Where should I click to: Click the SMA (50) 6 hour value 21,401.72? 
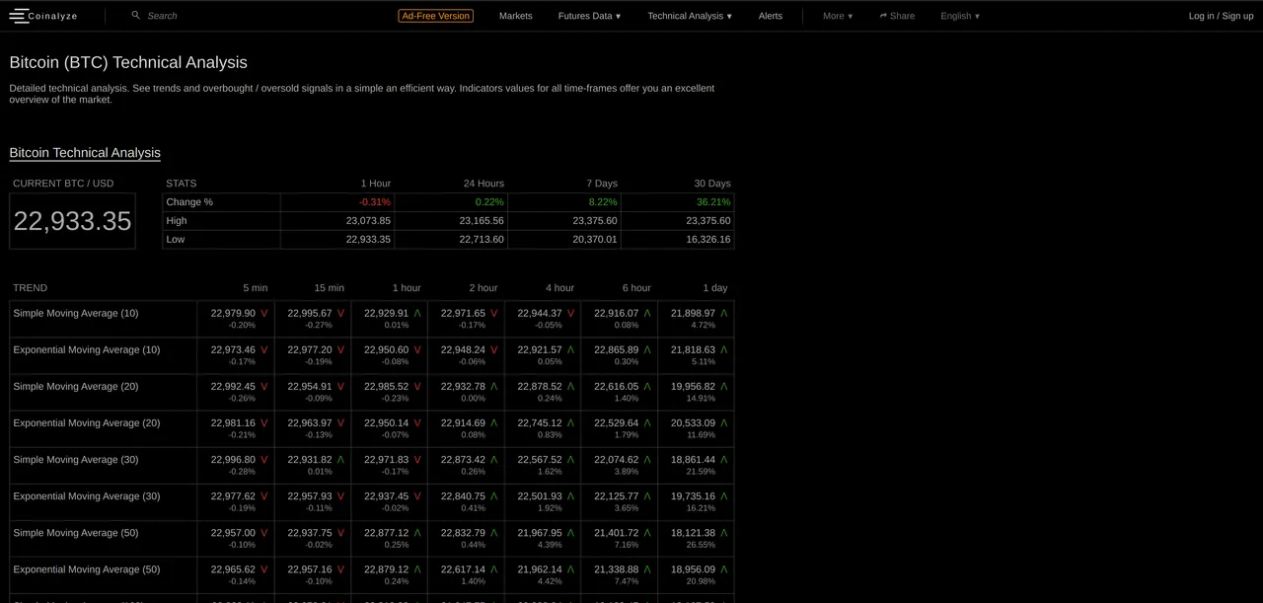[x=616, y=533]
